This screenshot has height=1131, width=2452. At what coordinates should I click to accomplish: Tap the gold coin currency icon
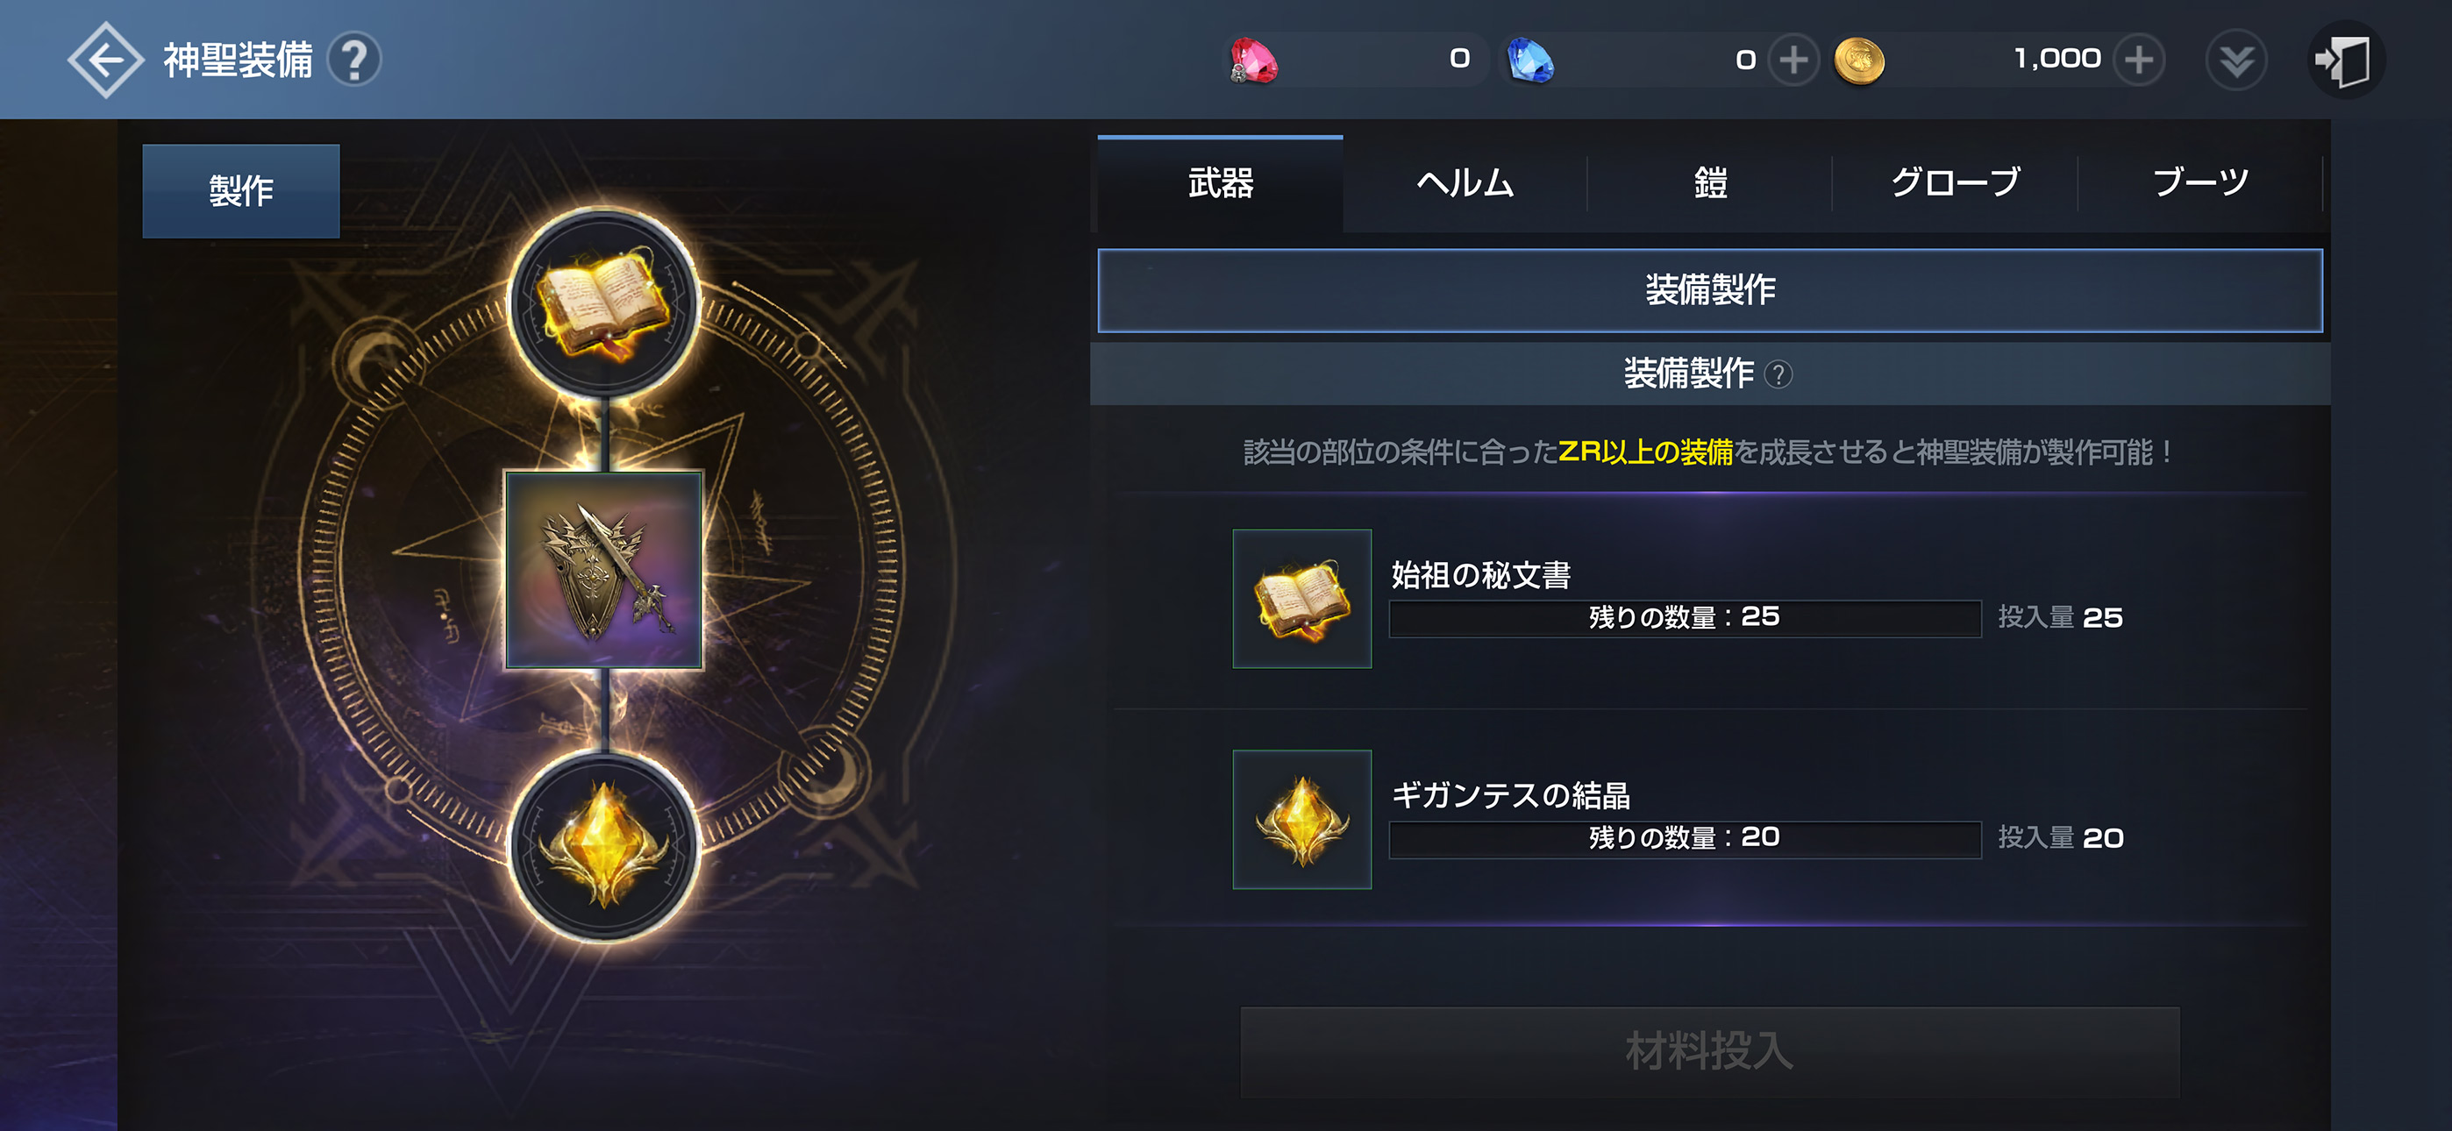tap(1858, 60)
